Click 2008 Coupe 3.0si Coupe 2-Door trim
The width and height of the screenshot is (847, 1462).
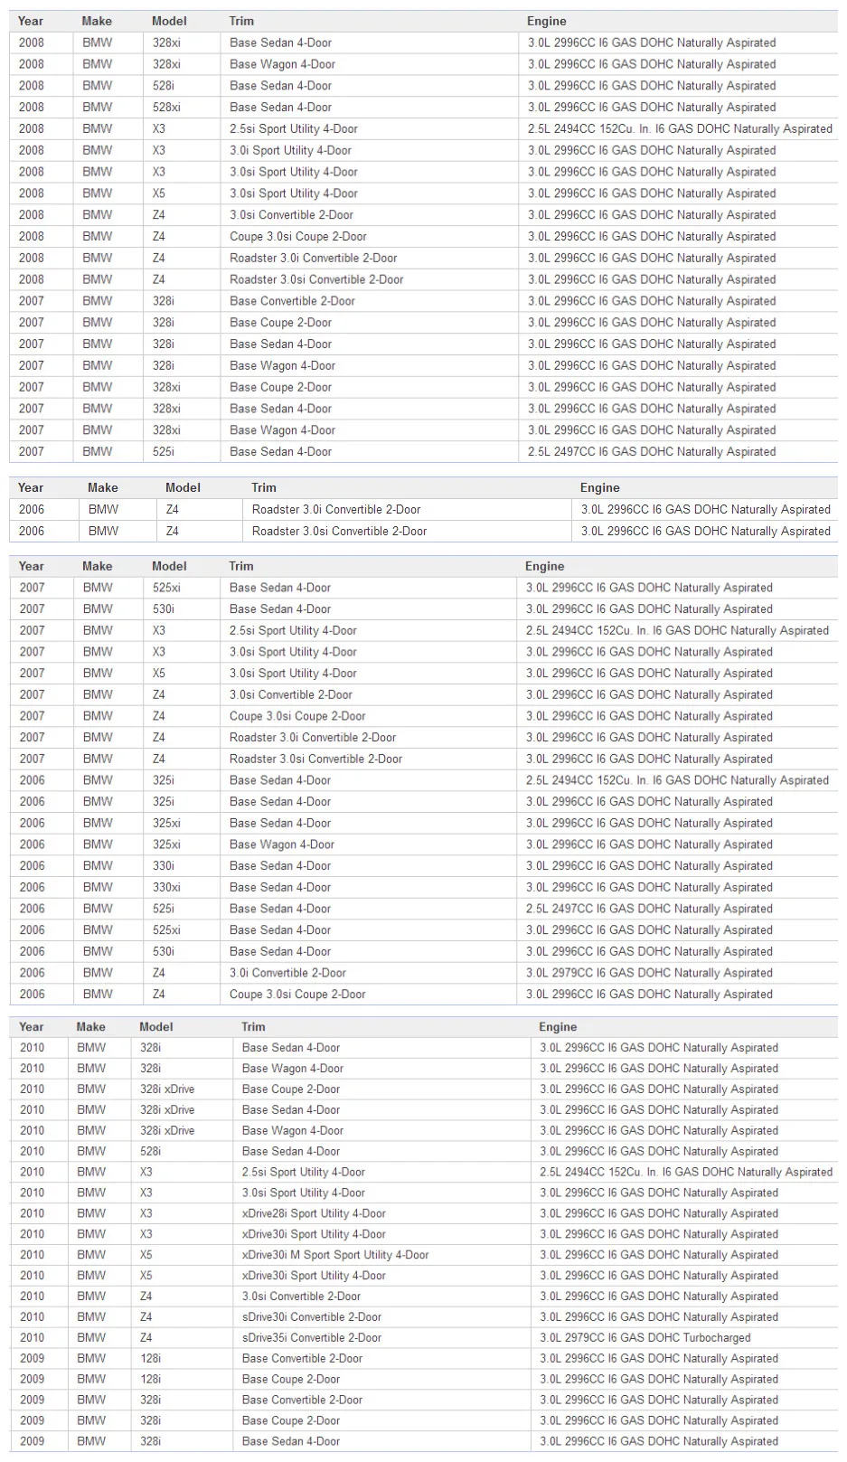pyautogui.click(x=297, y=237)
